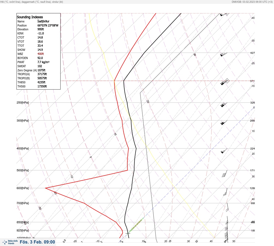Click the station name 'Ísafjörður'

(x=43, y=21)
